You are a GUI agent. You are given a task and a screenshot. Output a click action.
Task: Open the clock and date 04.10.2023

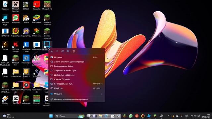point(206,116)
